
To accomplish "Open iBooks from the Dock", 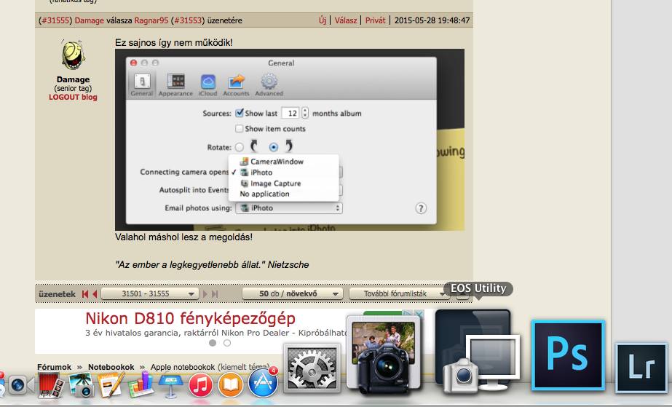I will pos(231,385).
